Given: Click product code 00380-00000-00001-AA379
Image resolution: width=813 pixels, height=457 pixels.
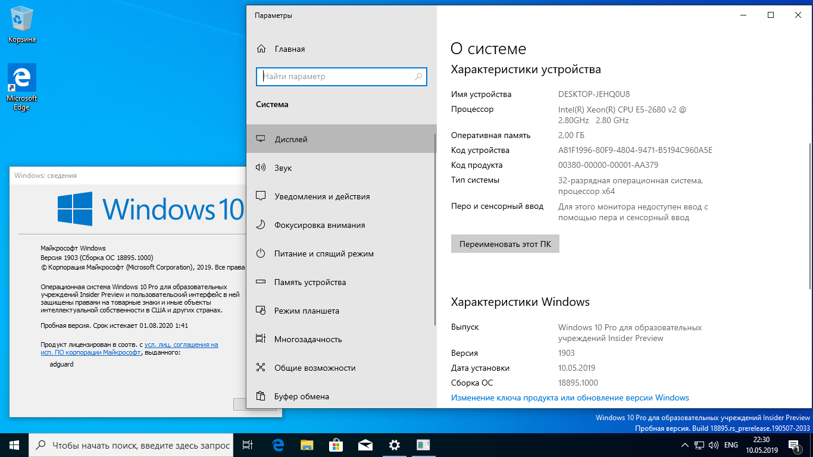Looking at the screenshot, I should click(608, 165).
